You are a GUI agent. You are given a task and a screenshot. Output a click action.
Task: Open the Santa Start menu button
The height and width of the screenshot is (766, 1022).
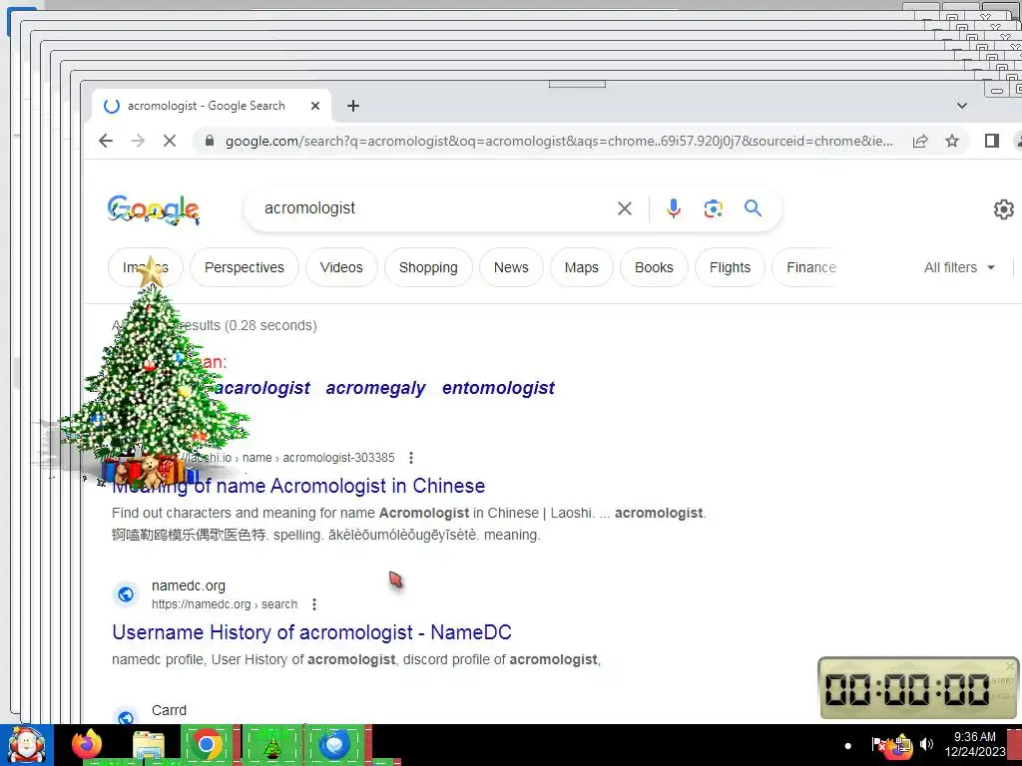[x=27, y=744]
